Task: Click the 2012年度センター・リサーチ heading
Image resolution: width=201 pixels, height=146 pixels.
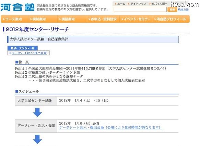Action: pos(37,29)
